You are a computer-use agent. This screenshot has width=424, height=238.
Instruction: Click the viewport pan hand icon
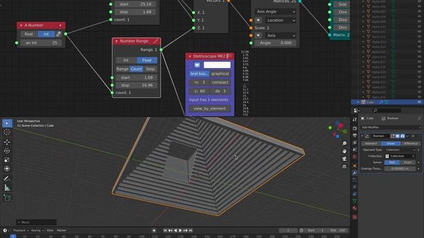coord(344,151)
